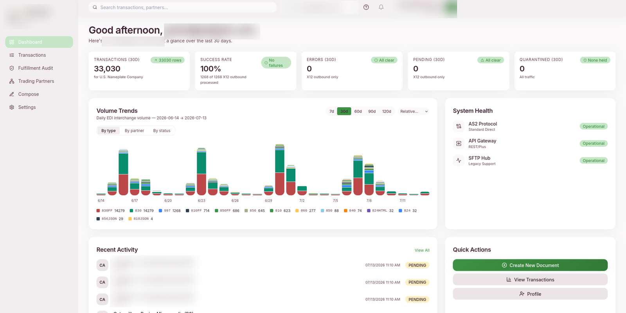Click View Transactions button

[x=530, y=280]
